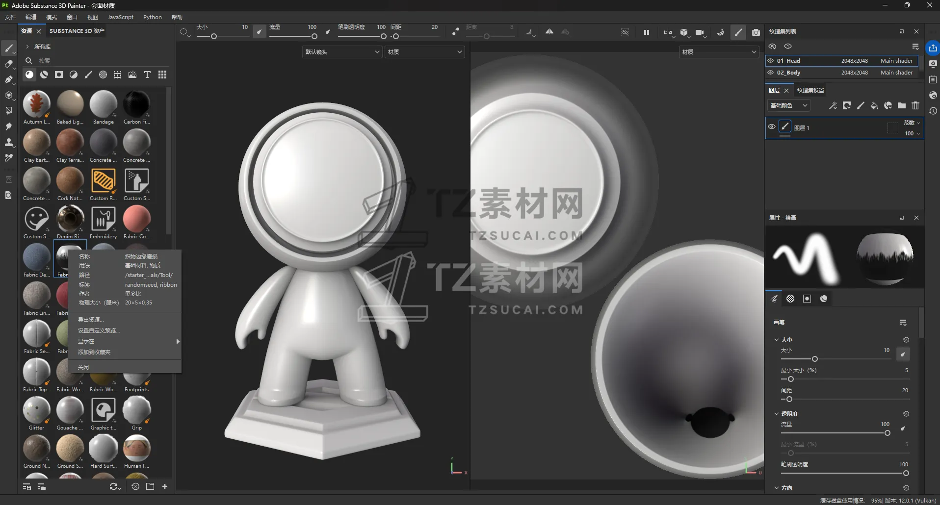Add a new fill layer

pyautogui.click(x=874, y=105)
